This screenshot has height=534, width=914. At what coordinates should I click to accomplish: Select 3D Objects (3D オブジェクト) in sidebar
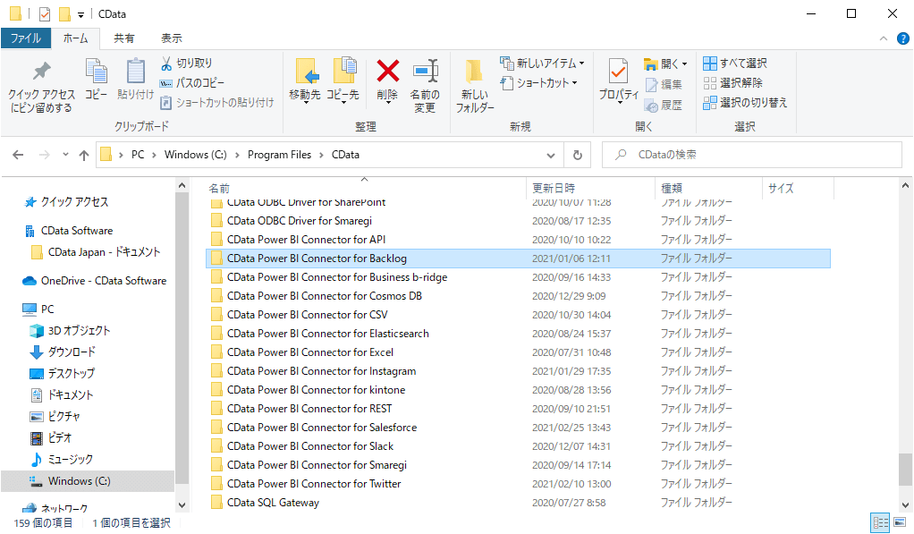pos(79,331)
